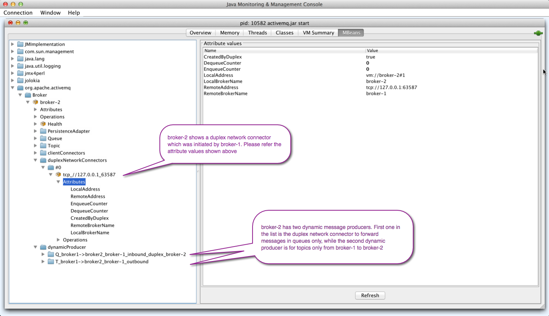Select RemoteAddress attribute in tree
549x316 pixels.
click(88, 197)
